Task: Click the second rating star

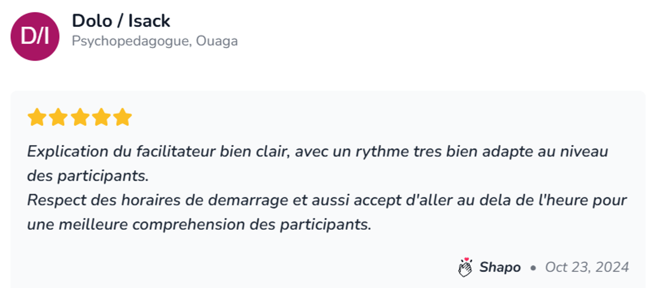Action: point(58,118)
